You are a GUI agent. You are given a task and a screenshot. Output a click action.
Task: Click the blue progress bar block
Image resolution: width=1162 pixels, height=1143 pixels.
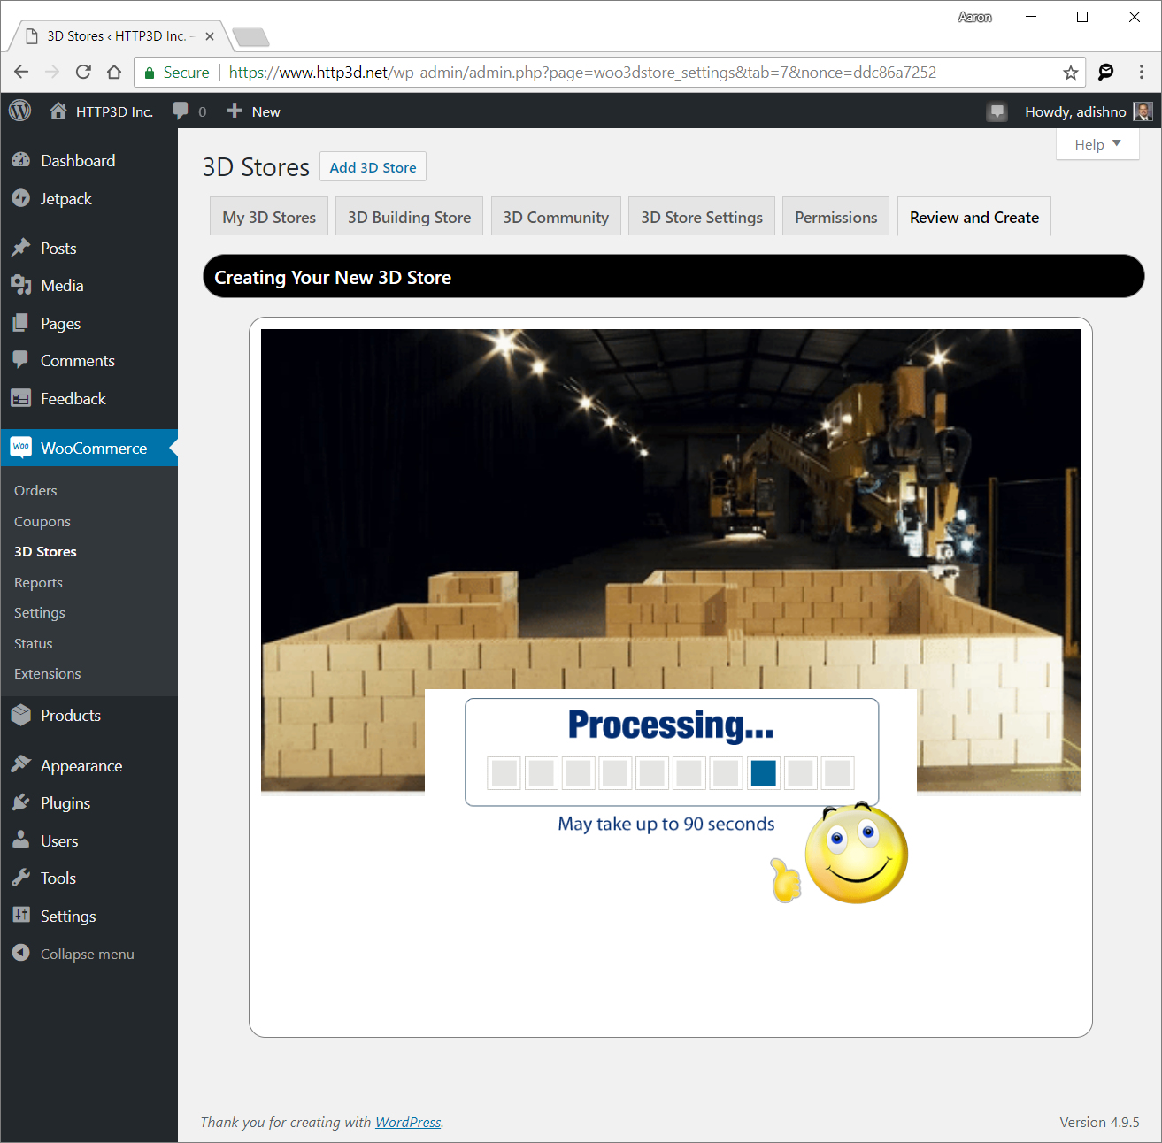[x=763, y=773]
